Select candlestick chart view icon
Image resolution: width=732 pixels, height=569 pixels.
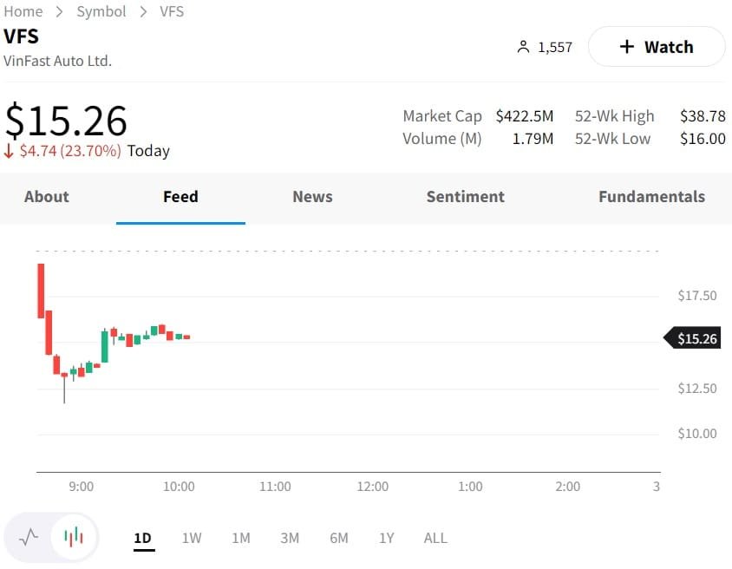(75, 537)
